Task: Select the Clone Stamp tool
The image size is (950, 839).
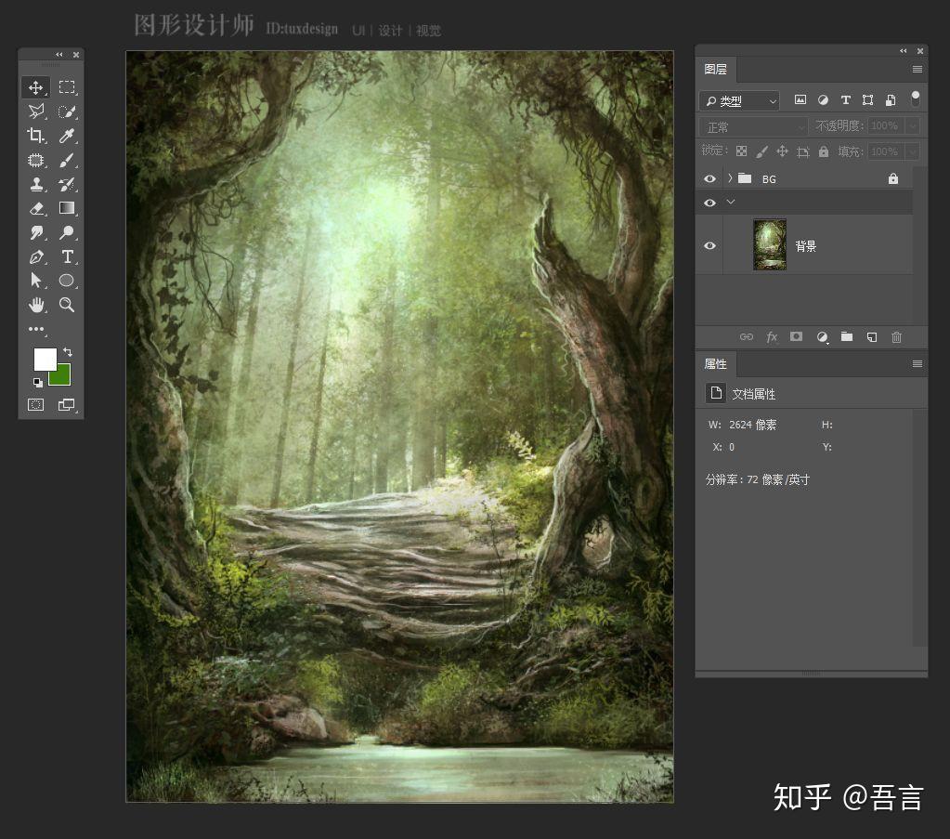Action: coord(36,184)
